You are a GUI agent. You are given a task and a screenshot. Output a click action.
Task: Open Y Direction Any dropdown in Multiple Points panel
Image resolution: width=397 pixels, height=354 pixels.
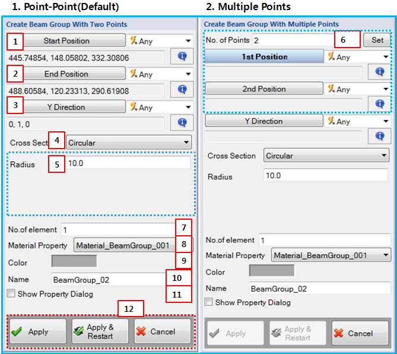[357, 121]
